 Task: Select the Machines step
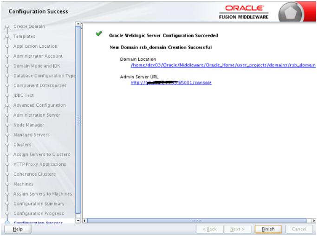coord(24,184)
